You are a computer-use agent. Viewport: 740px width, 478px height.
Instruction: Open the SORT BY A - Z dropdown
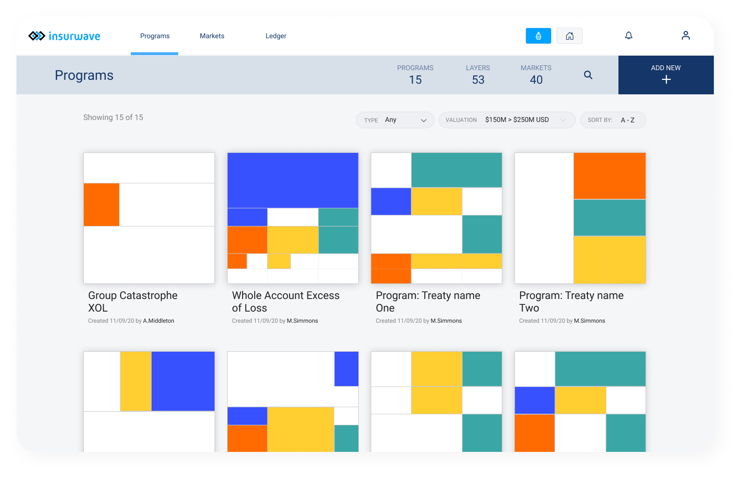coord(613,120)
